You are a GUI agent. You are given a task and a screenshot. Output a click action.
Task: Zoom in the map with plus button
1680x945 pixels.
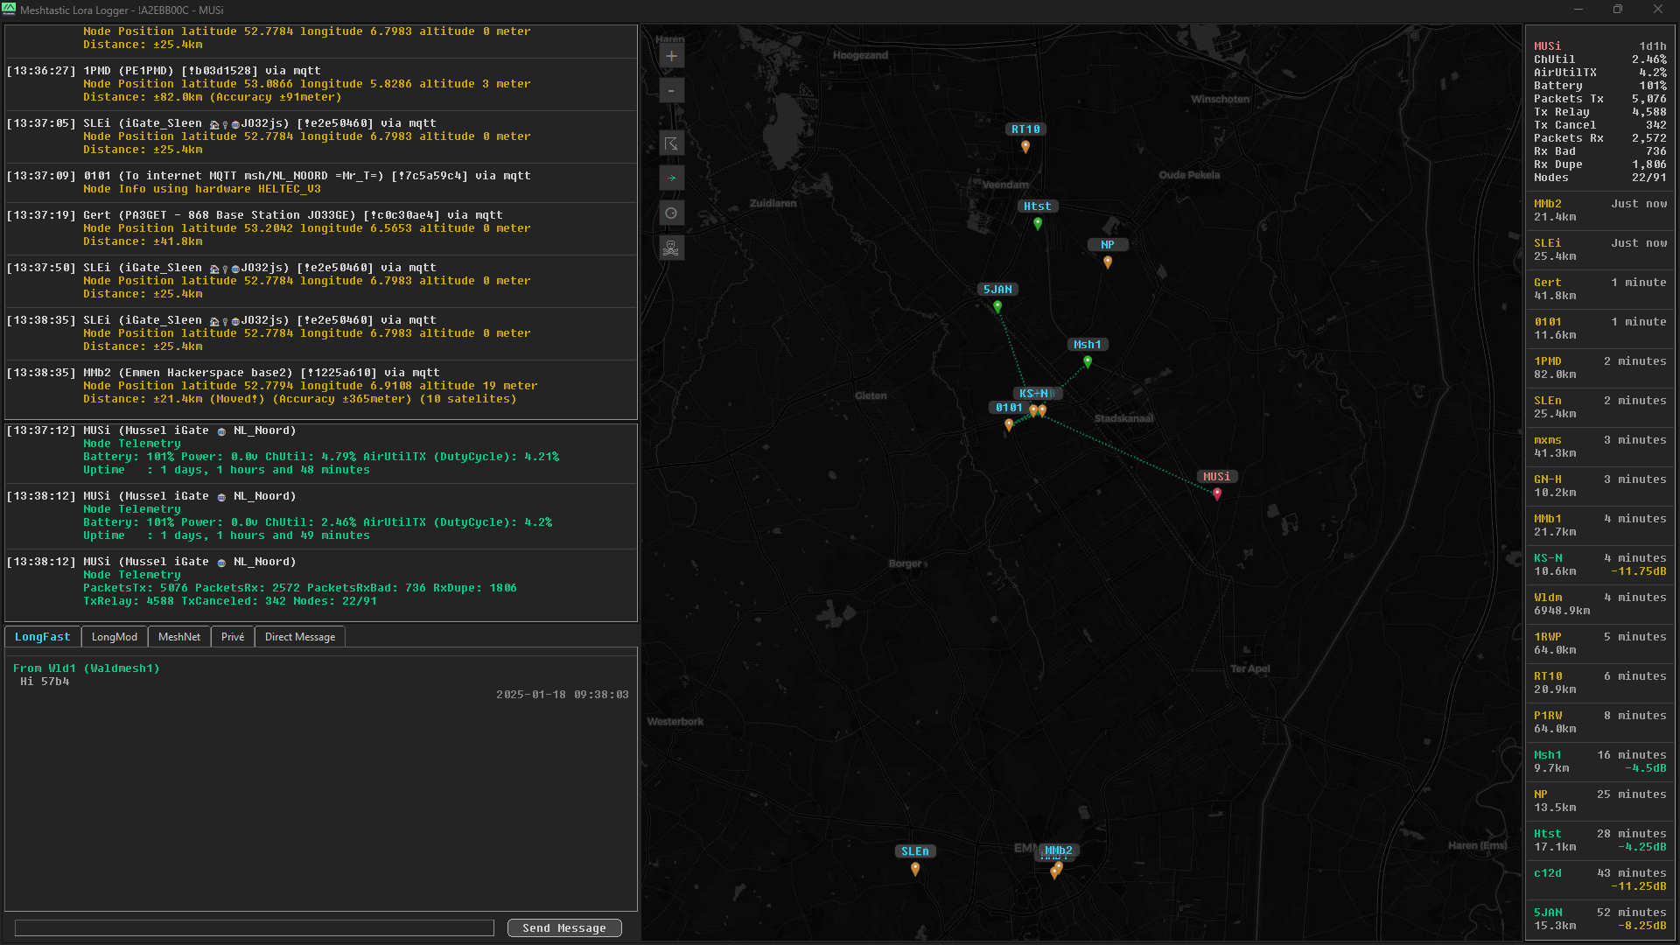point(671,57)
